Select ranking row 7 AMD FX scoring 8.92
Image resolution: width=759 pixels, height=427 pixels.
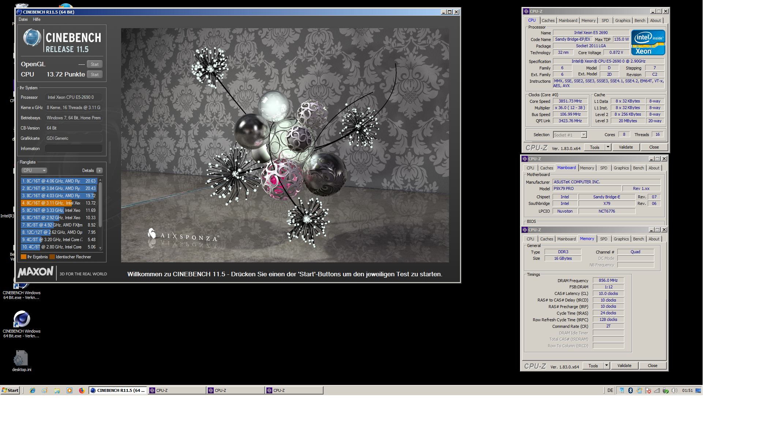[59, 225]
